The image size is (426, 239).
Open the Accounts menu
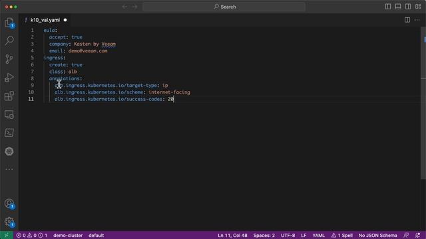click(9, 204)
